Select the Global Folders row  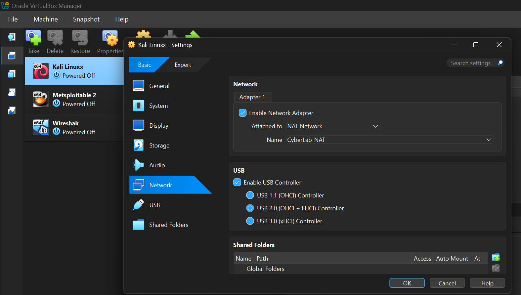point(361,269)
